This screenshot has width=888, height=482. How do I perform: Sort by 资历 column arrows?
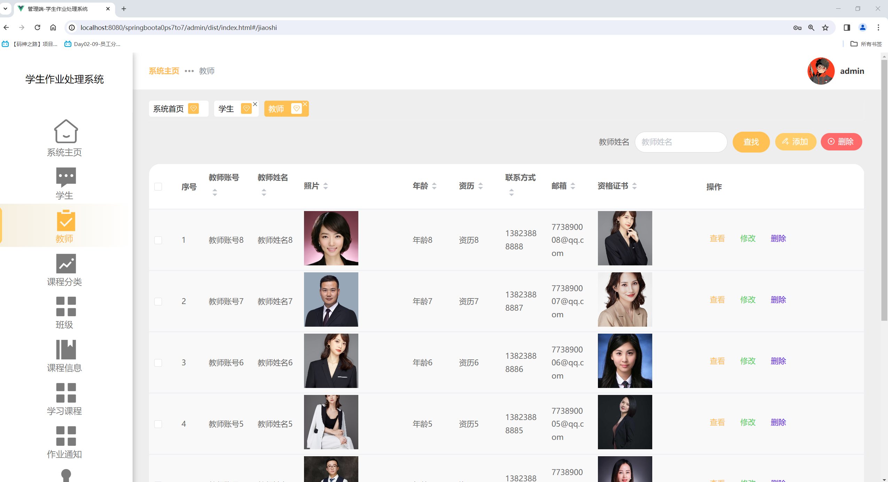(x=481, y=186)
